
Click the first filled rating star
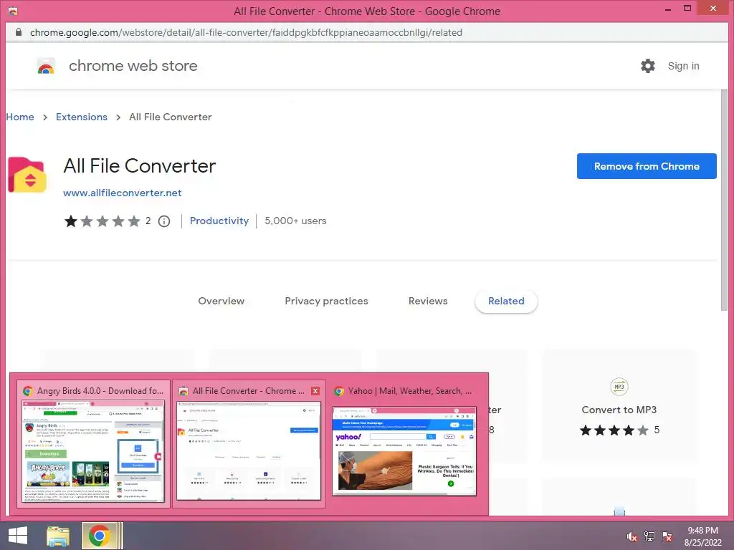(x=71, y=221)
